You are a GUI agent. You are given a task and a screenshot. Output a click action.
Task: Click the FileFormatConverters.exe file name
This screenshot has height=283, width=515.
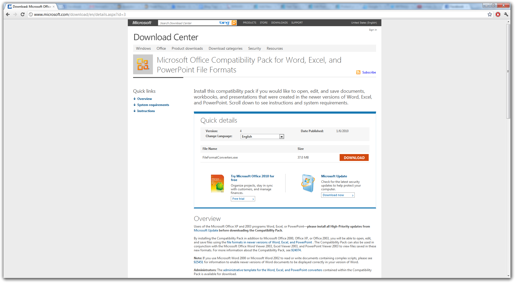220,157
